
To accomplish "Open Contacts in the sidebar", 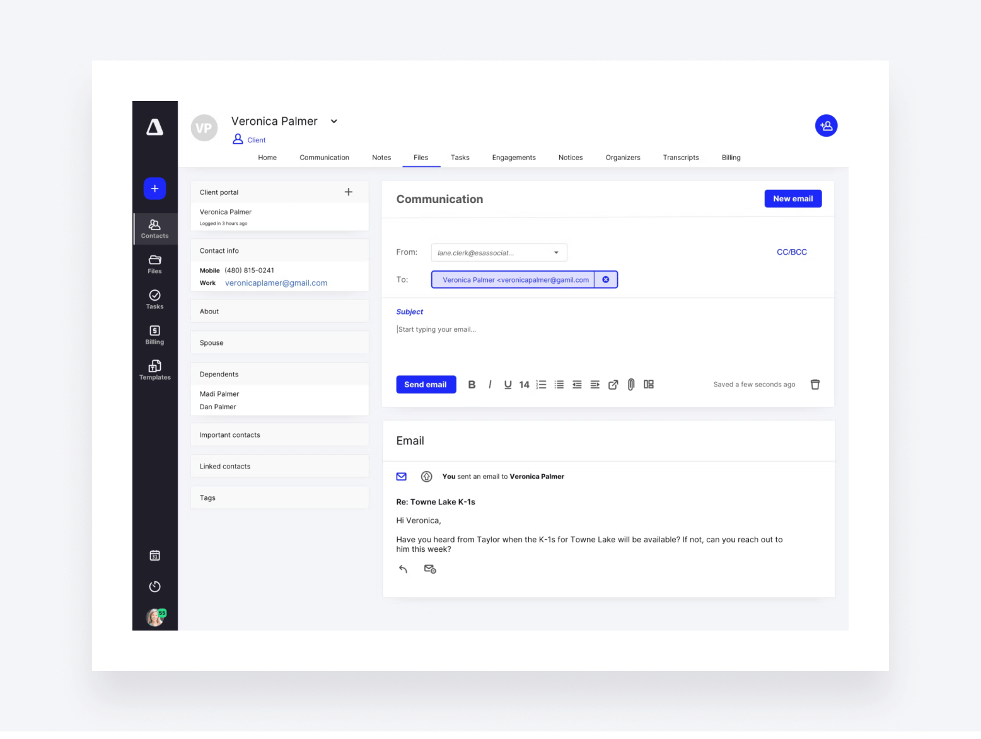I will (x=154, y=229).
